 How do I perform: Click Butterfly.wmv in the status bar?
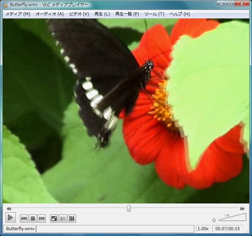(20, 228)
